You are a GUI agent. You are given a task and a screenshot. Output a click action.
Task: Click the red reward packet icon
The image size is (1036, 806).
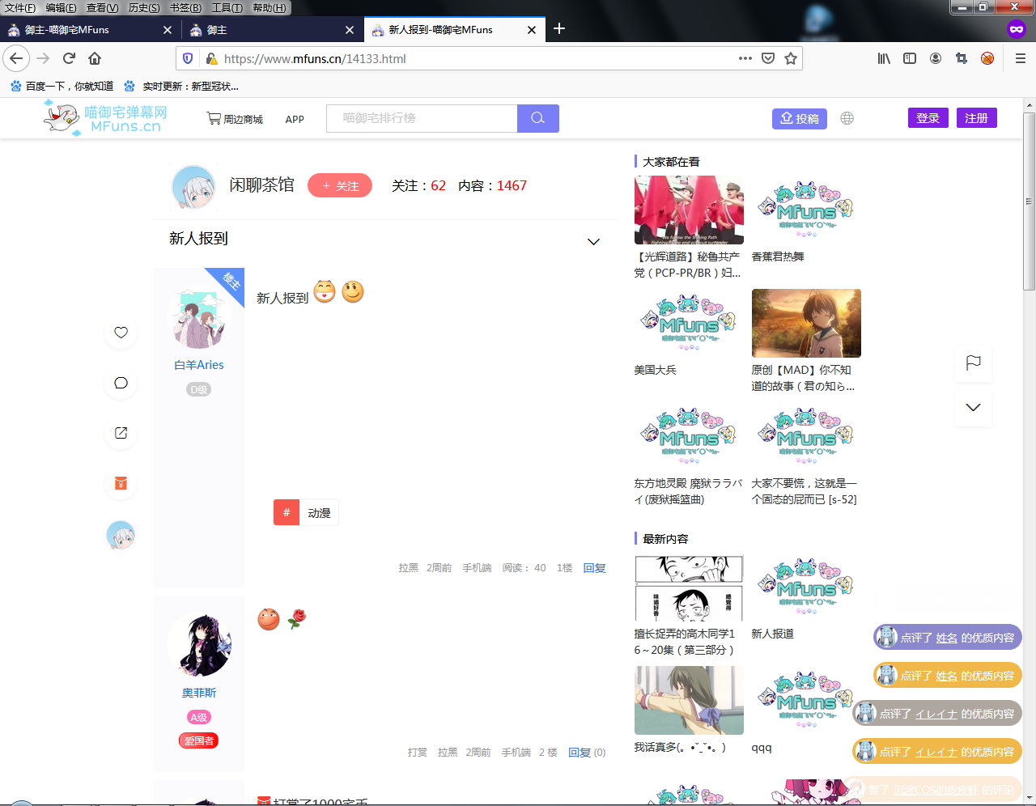pos(121,484)
